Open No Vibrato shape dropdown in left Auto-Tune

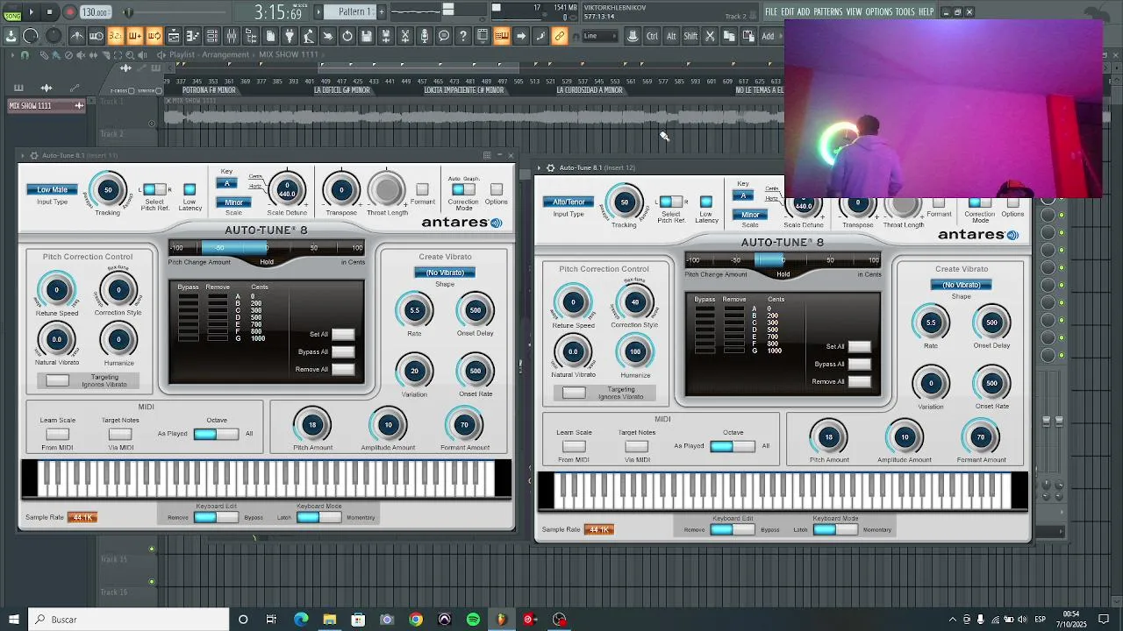coord(445,273)
